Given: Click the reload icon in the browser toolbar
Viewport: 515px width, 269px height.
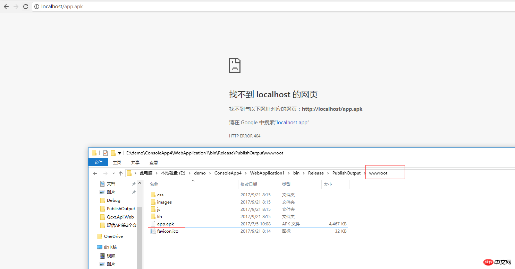Looking at the screenshot, I should (25, 6).
